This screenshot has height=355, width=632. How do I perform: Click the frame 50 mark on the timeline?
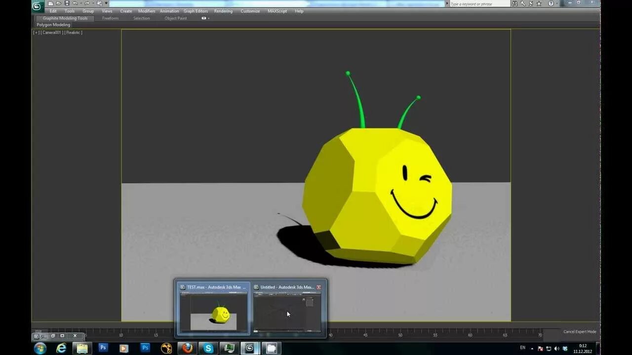click(x=400, y=335)
